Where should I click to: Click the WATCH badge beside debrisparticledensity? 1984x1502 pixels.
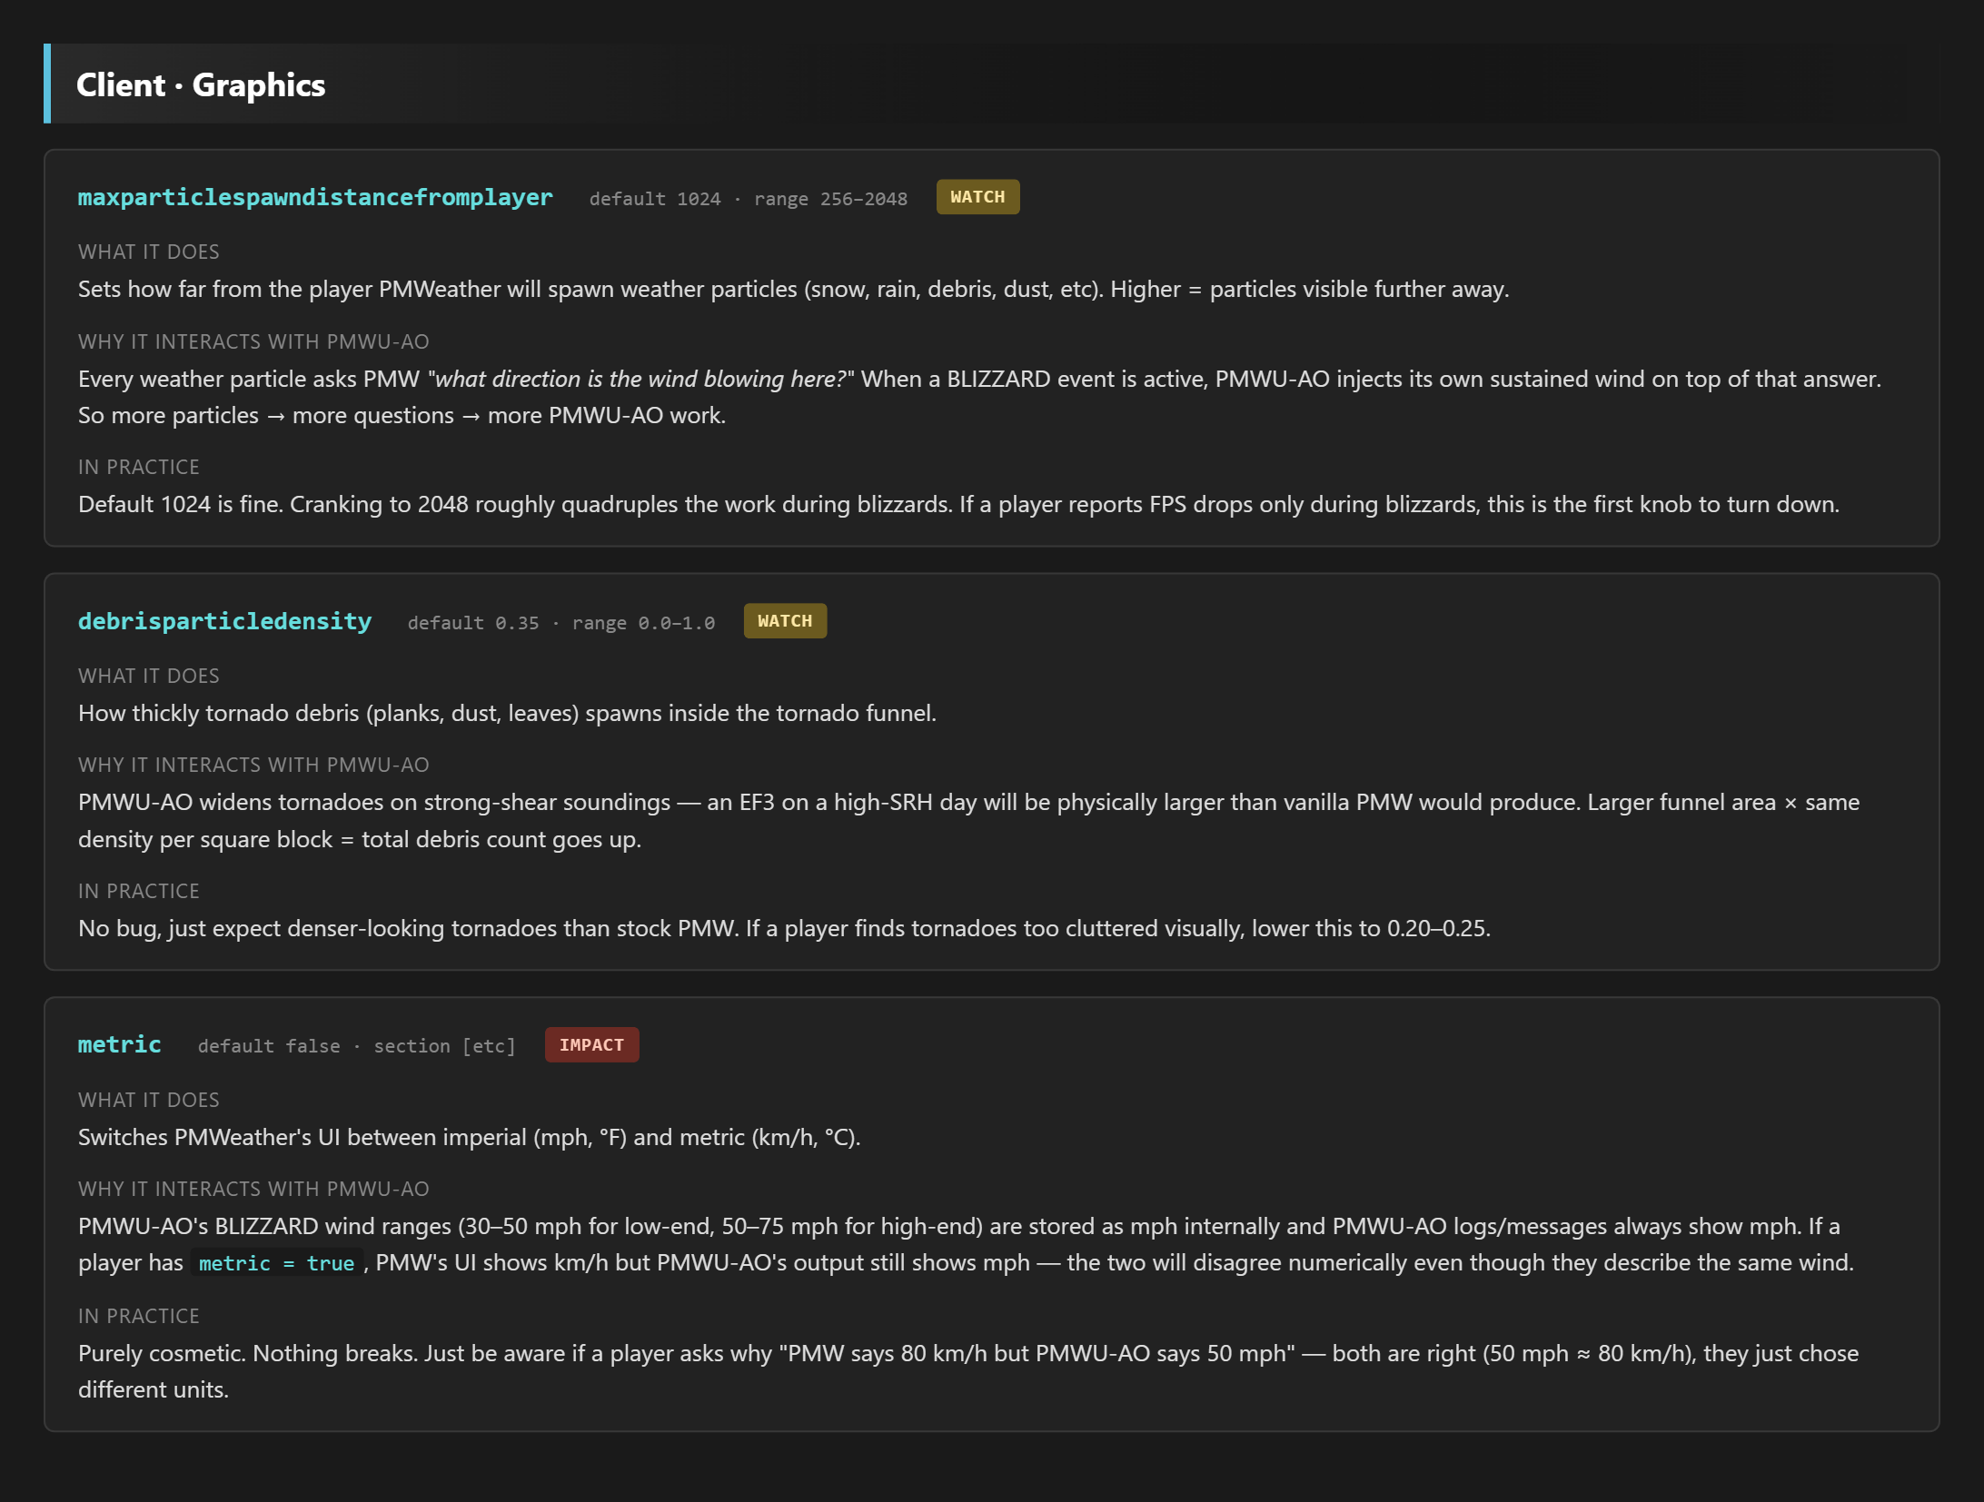point(785,621)
